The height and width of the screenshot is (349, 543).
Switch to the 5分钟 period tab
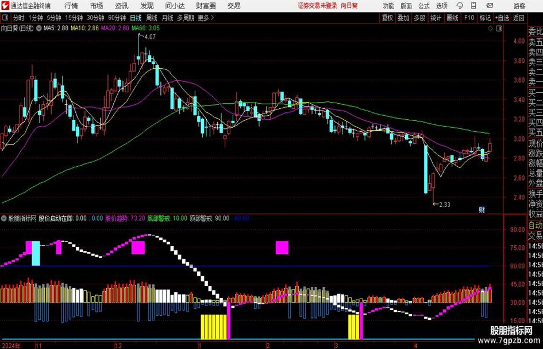coord(54,18)
